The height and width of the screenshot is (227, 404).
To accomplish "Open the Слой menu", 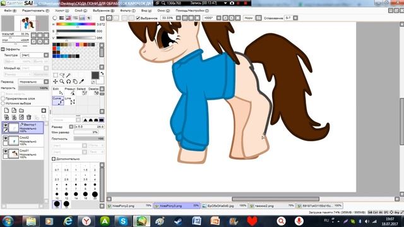I will (x=81, y=11).
